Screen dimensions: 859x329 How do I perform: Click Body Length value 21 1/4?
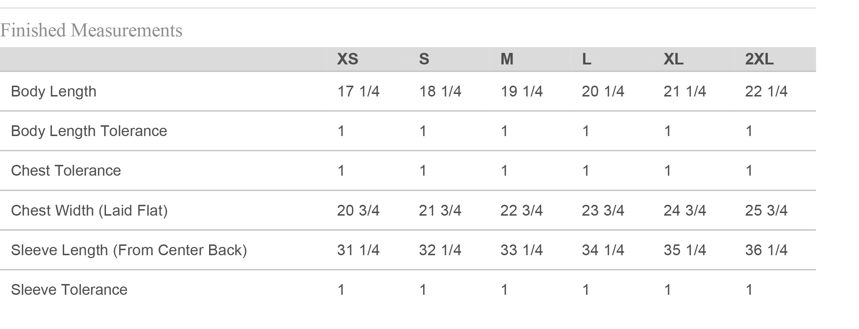click(x=685, y=91)
